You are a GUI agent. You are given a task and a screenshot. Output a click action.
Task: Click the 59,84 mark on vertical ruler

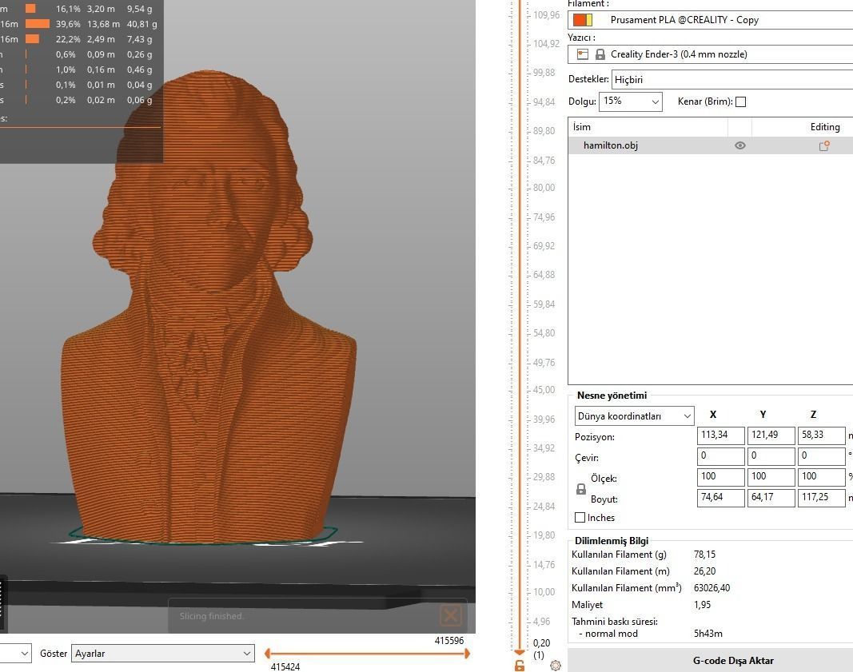coord(544,304)
